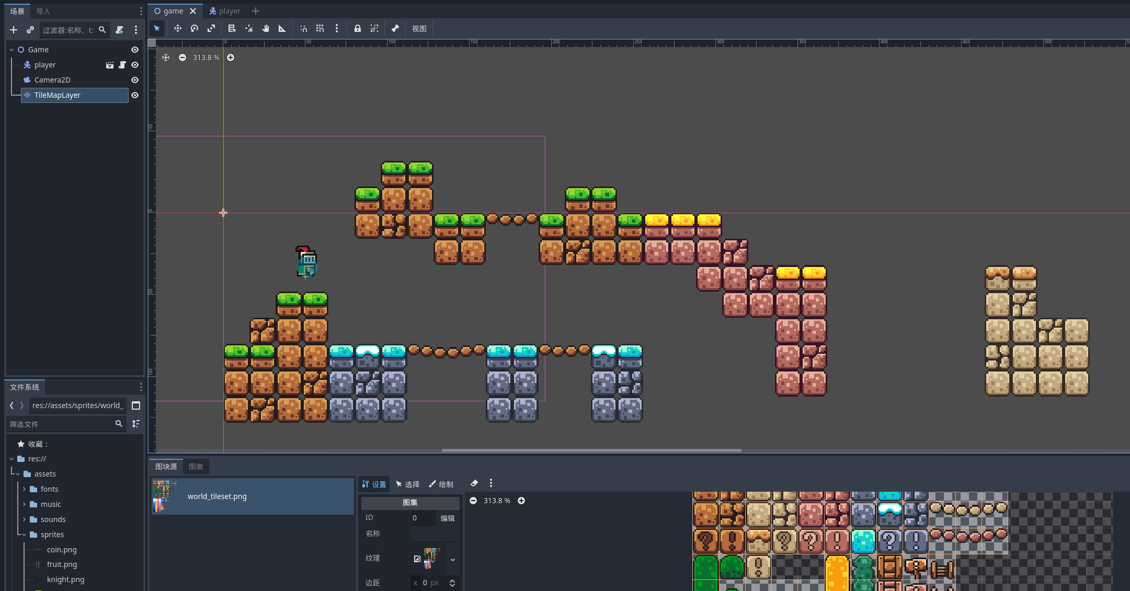
Task: Select the Scale mode tool
Action: [211, 29]
